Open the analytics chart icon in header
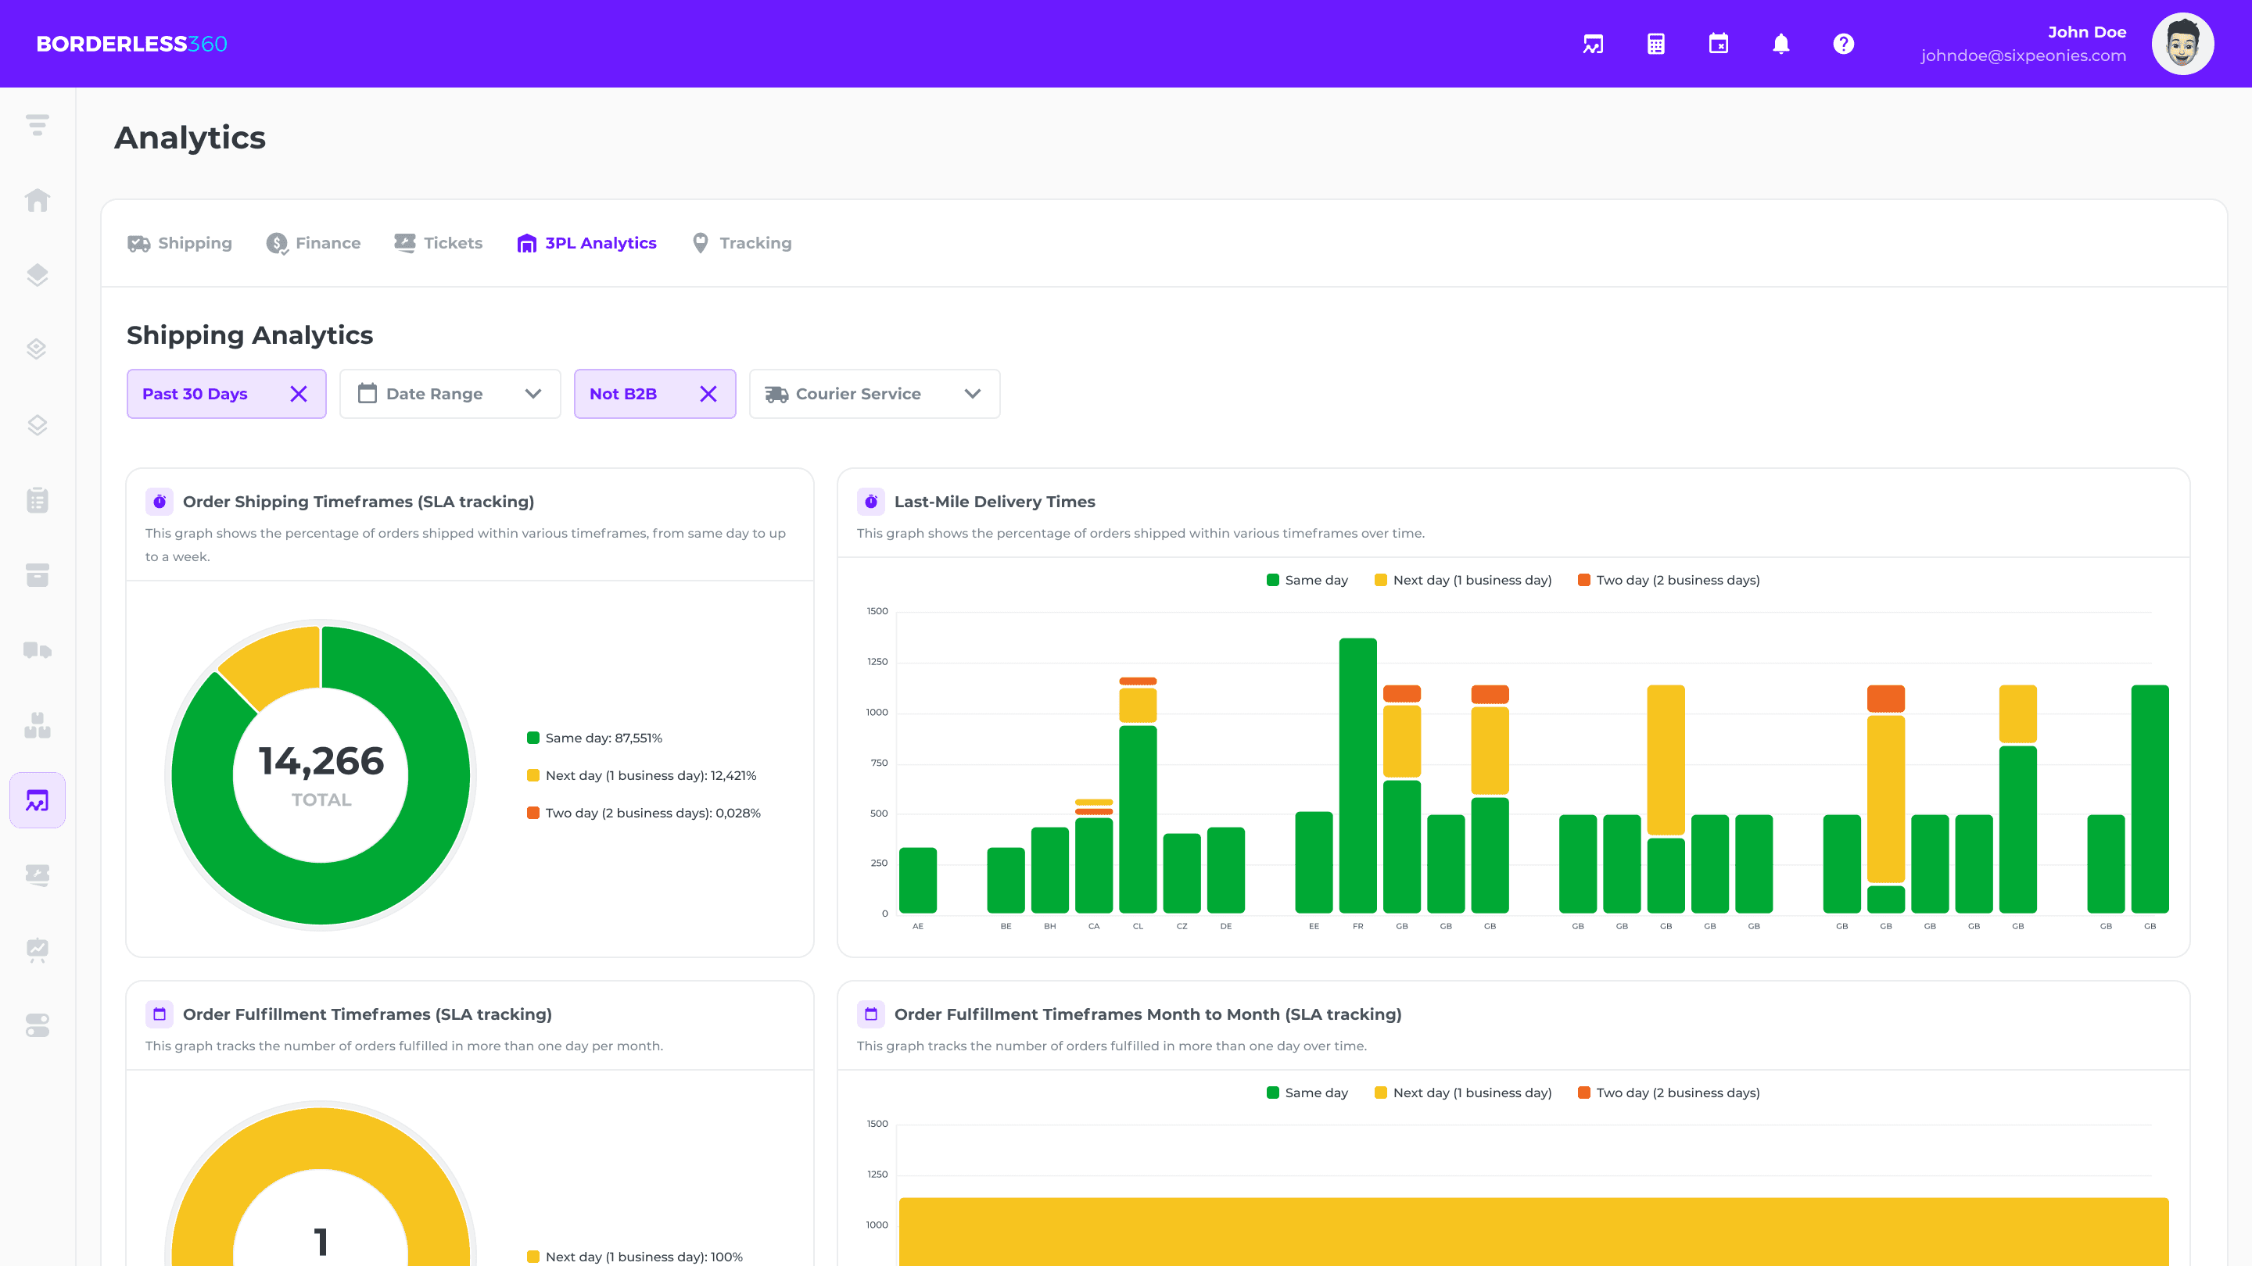The width and height of the screenshot is (2252, 1266). click(x=1593, y=44)
